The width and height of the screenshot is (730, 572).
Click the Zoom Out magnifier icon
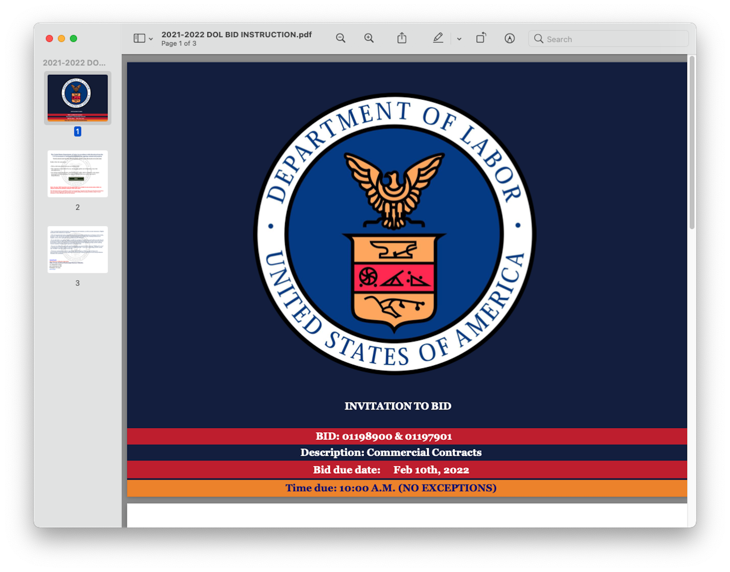coord(340,38)
